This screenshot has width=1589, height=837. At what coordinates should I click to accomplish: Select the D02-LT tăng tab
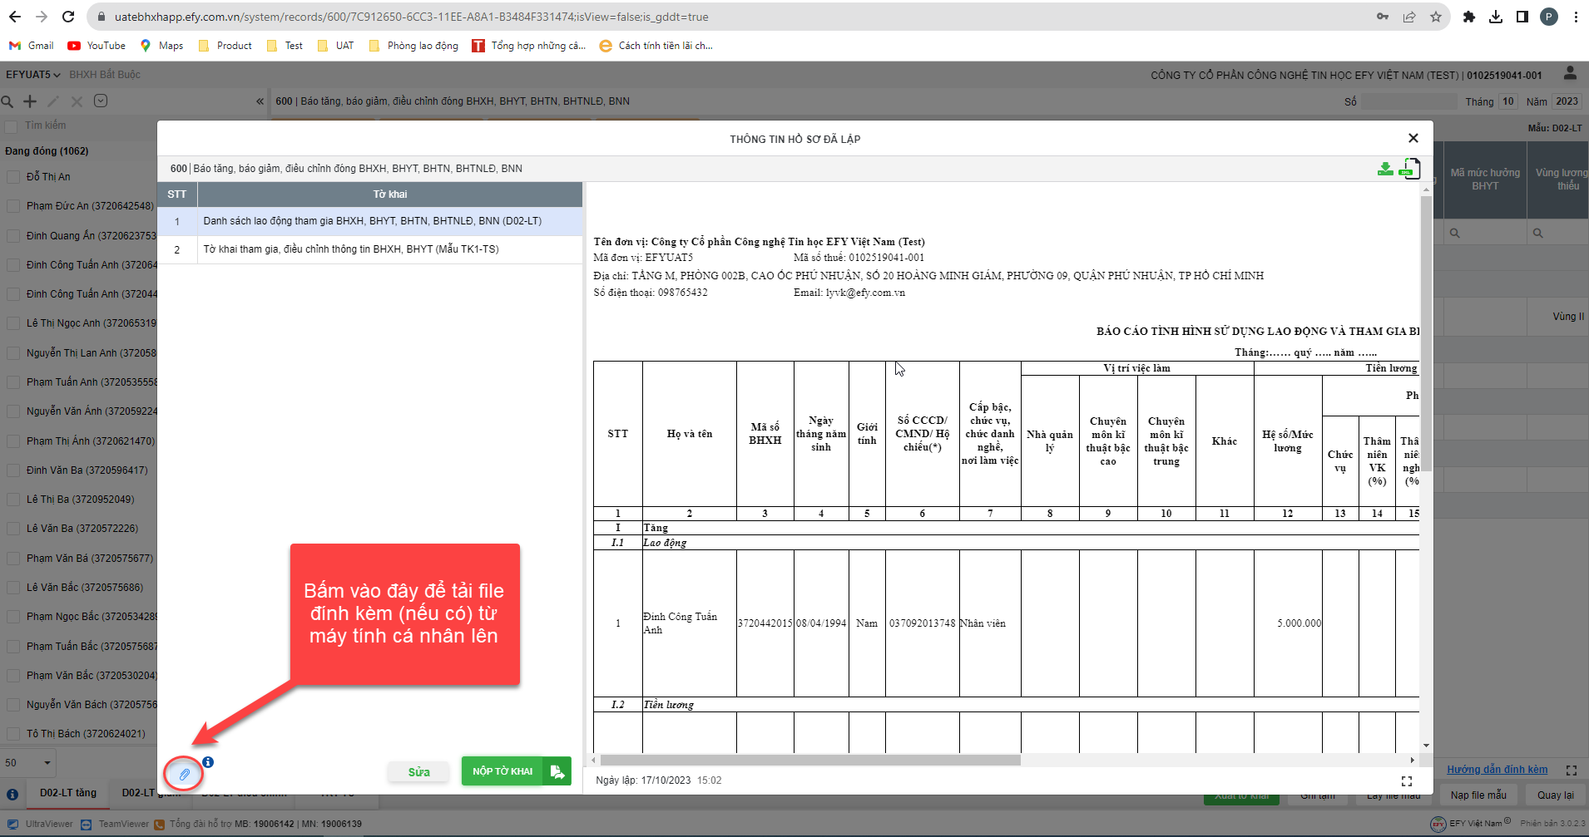[68, 793]
